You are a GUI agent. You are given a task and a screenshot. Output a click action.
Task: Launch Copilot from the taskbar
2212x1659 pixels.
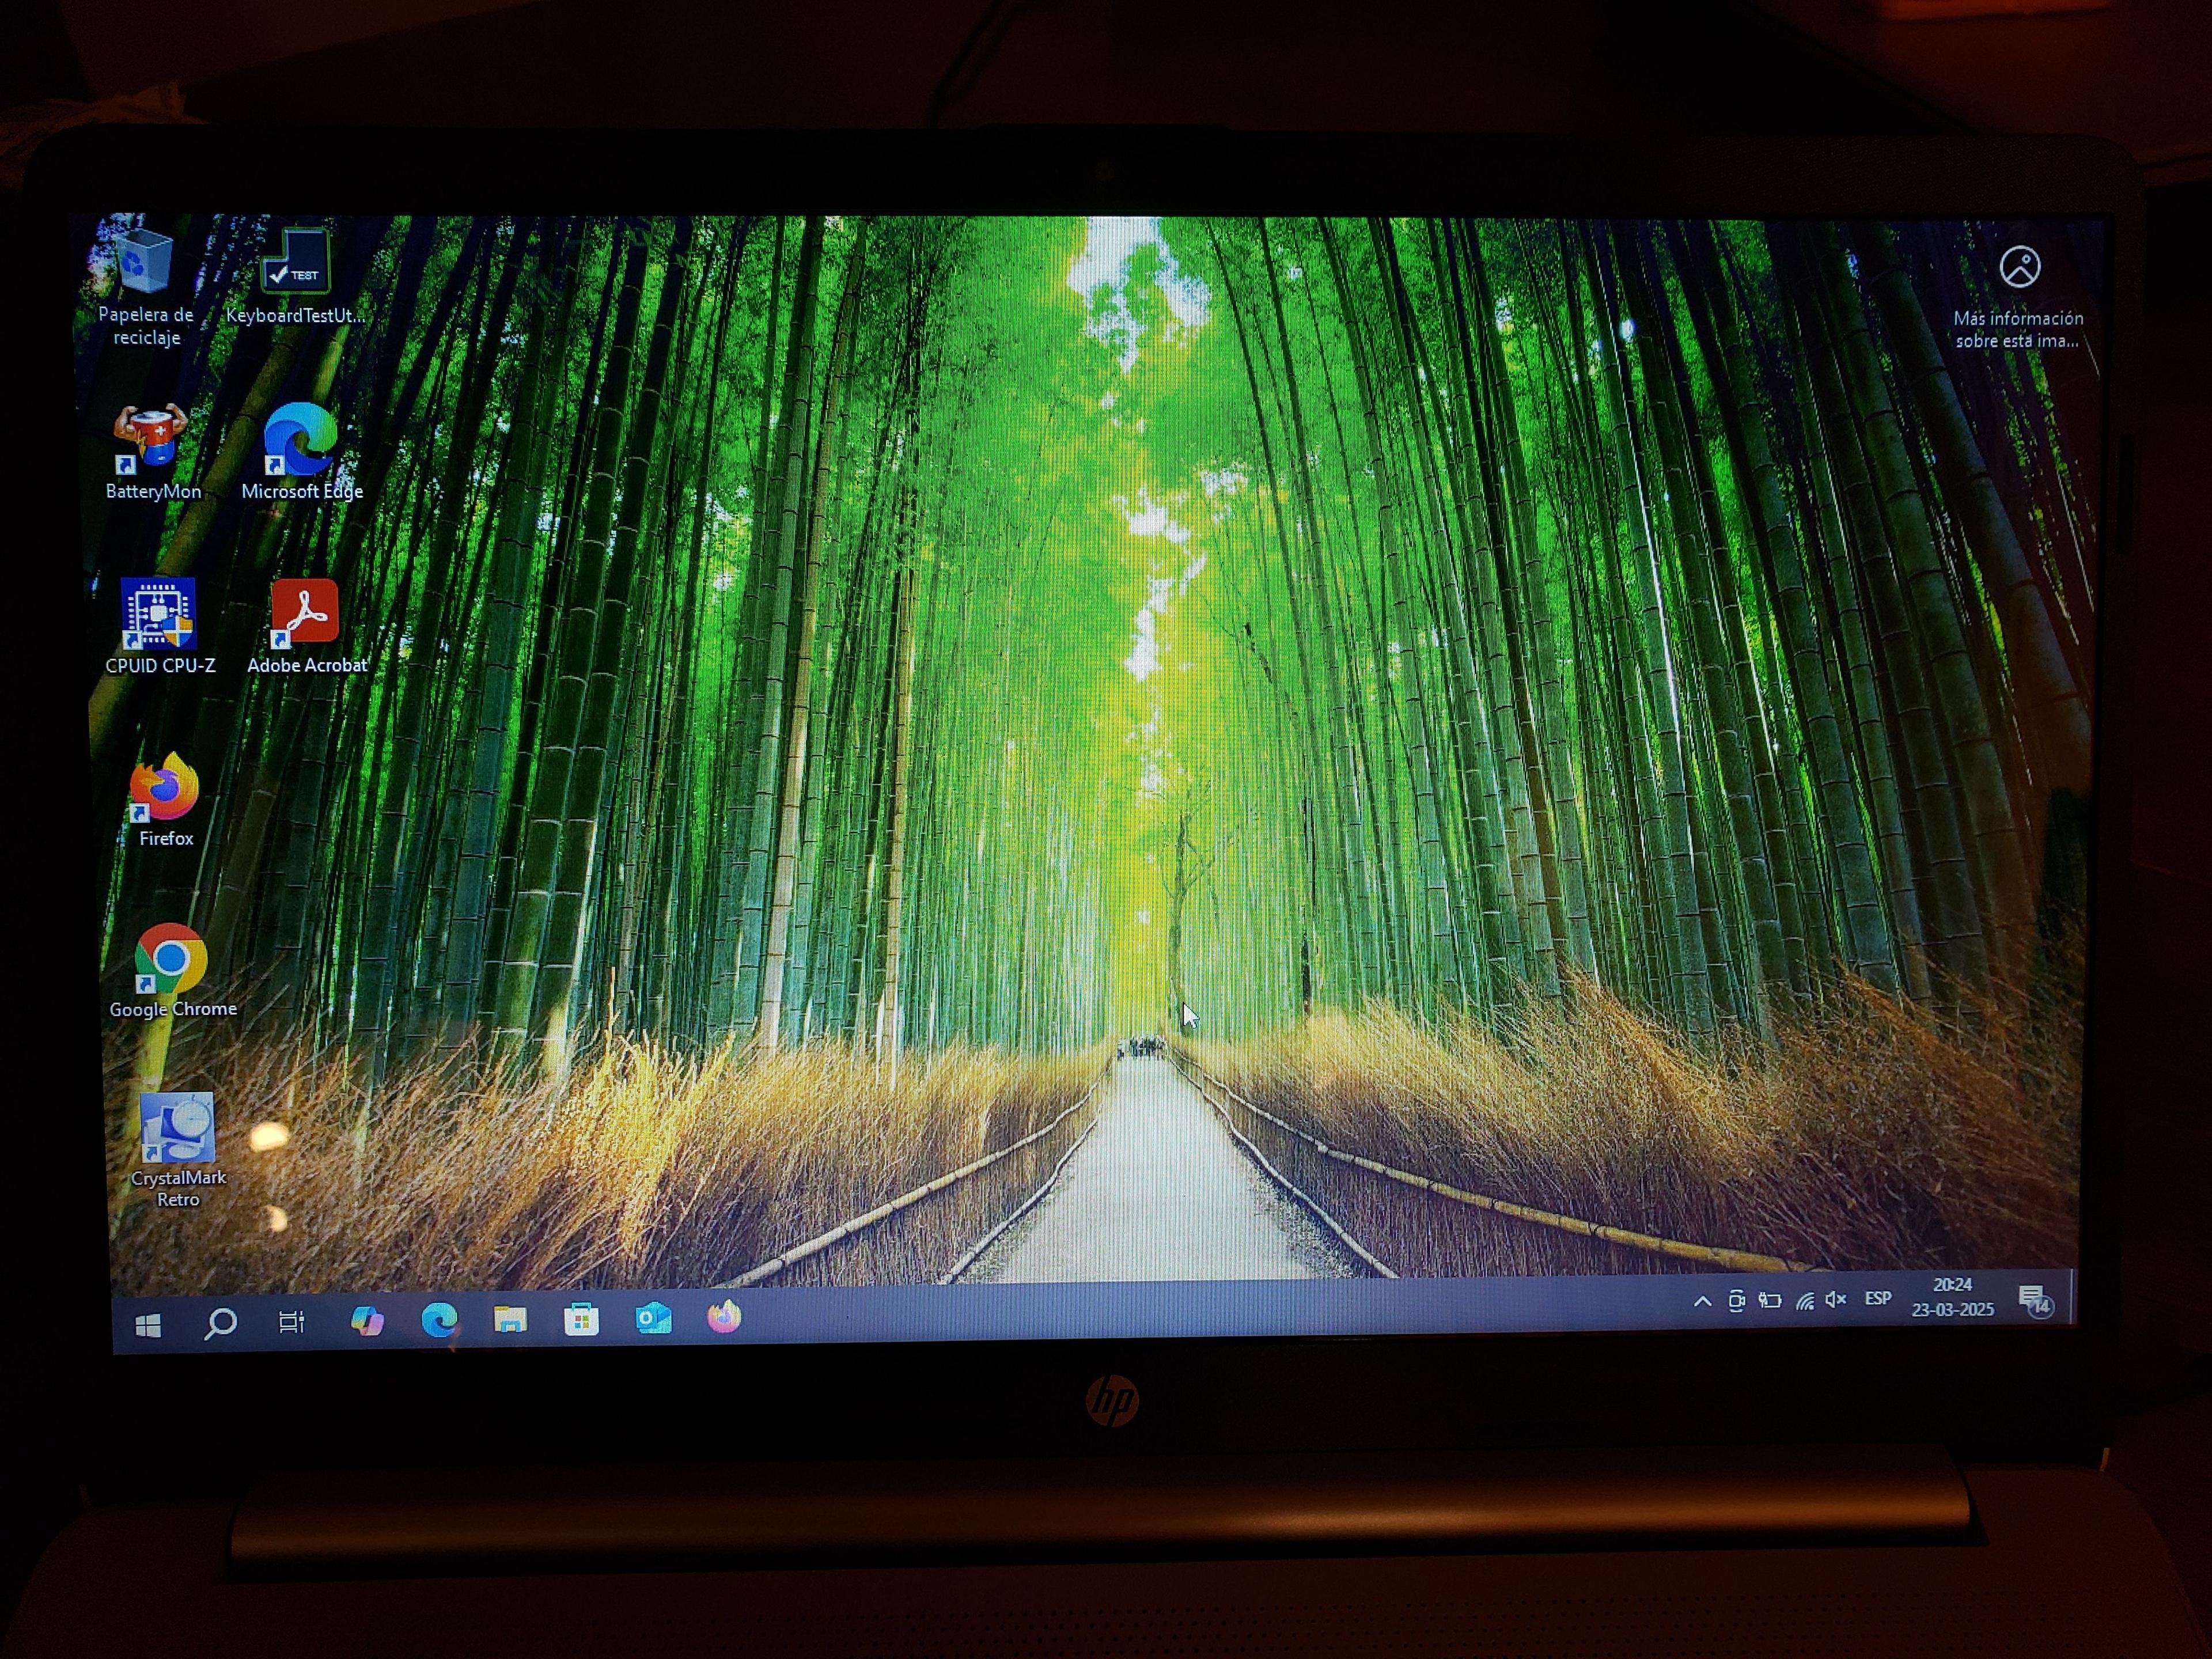click(x=367, y=1321)
